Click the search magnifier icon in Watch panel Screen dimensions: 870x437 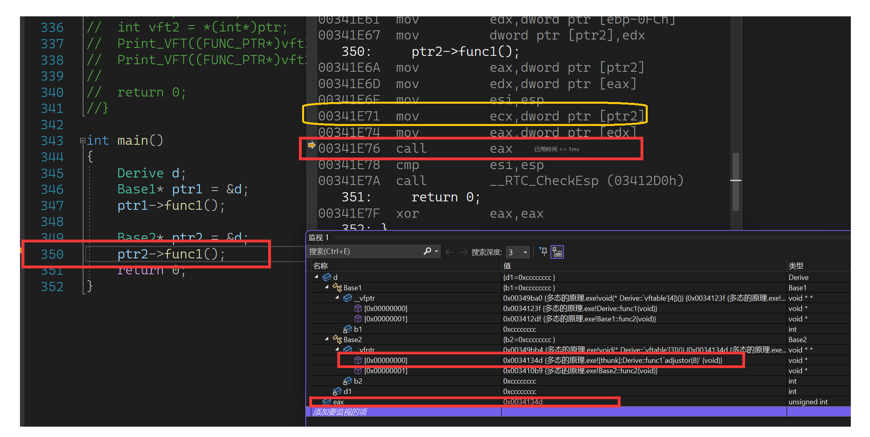(427, 251)
